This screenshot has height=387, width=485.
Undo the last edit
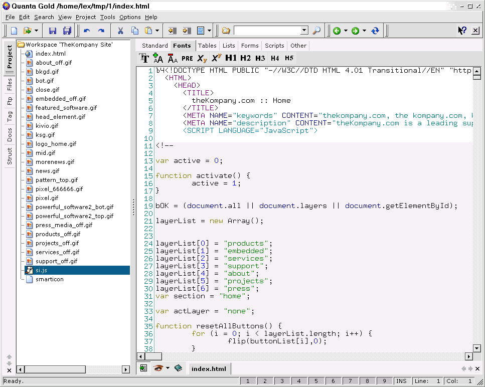tap(87, 31)
